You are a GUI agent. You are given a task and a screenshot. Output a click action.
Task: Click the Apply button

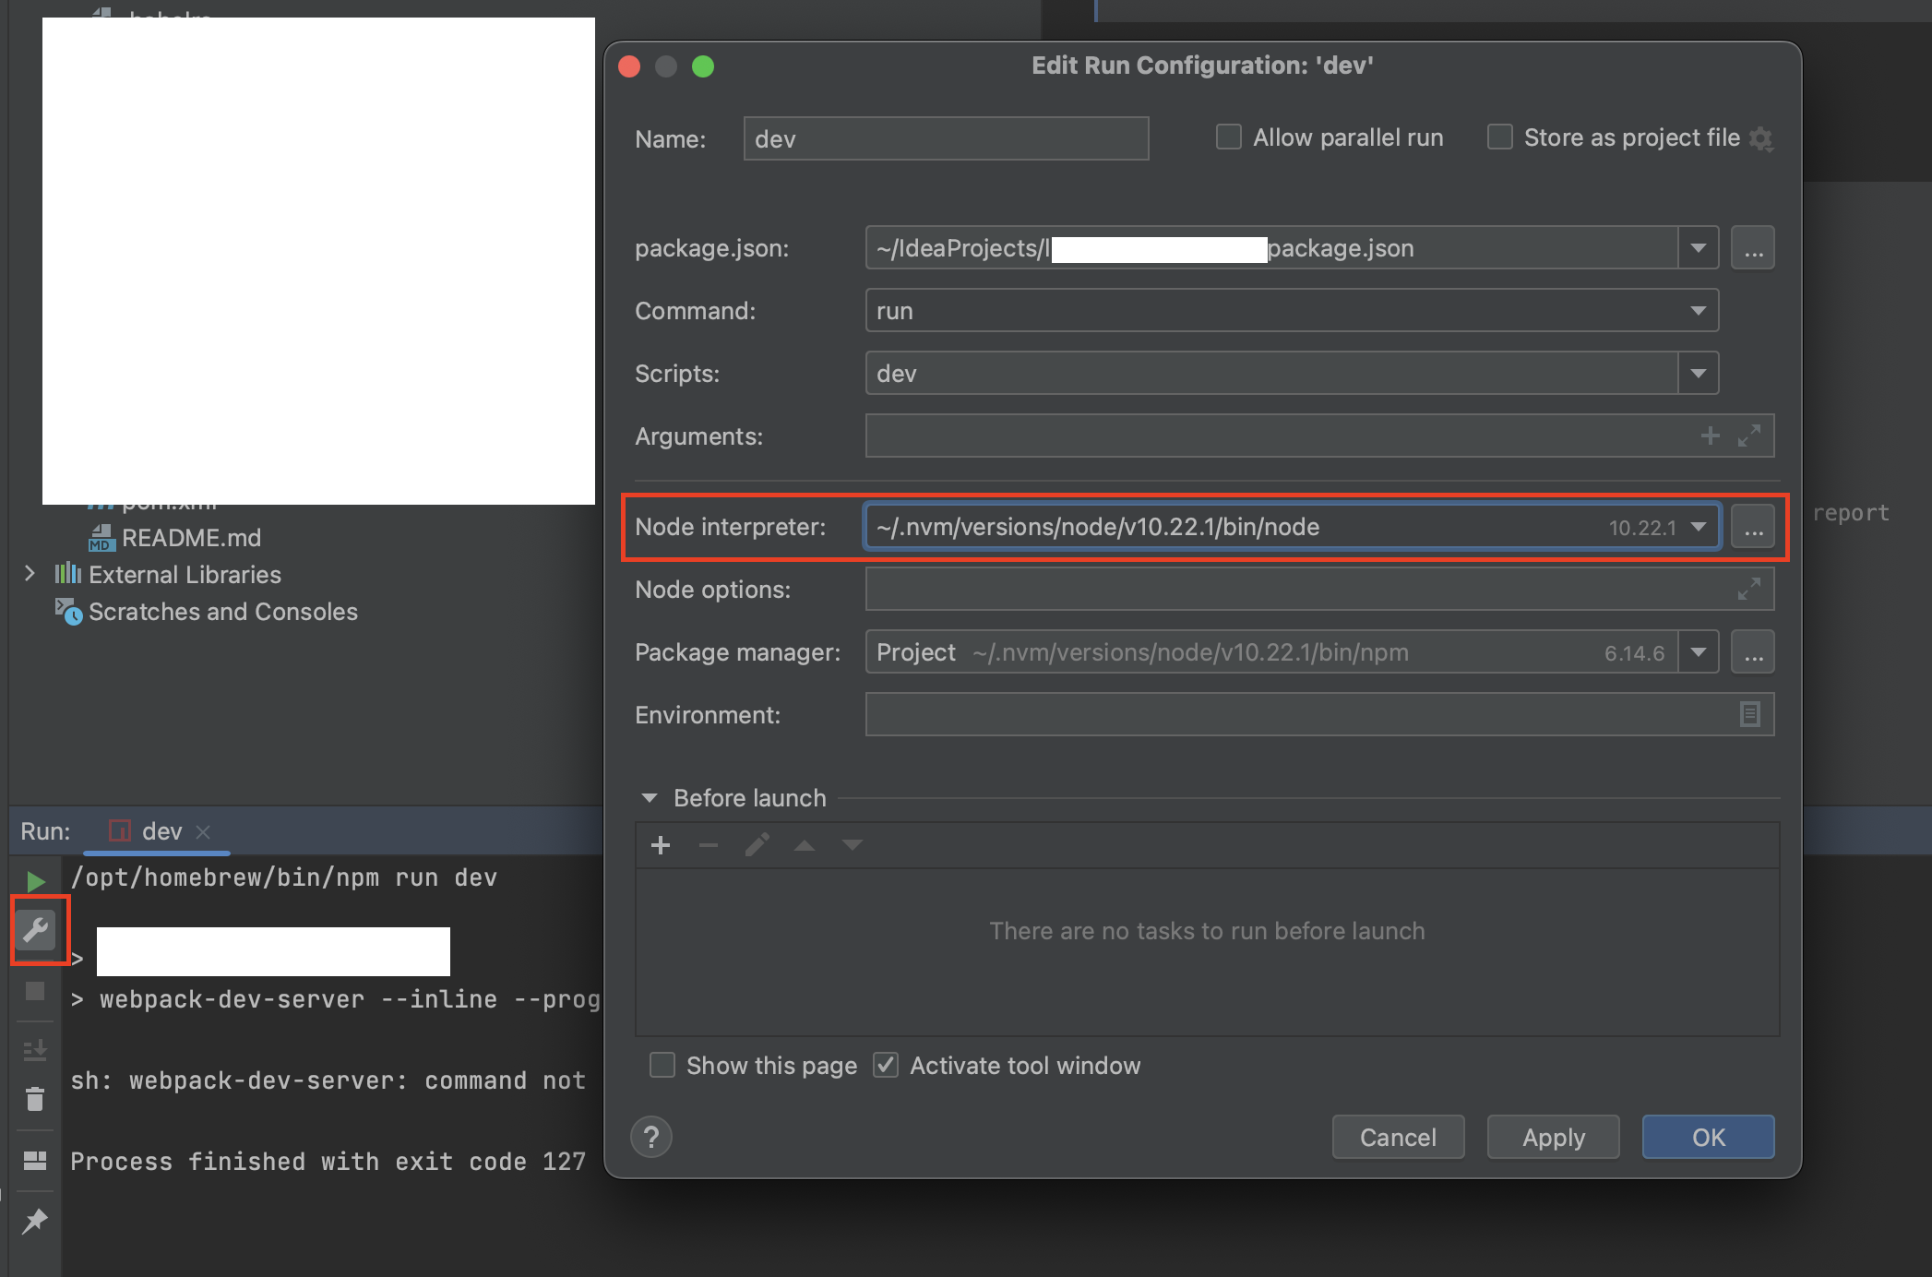[x=1553, y=1137]
